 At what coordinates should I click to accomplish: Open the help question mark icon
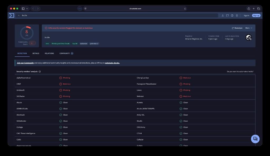[232, 15]
